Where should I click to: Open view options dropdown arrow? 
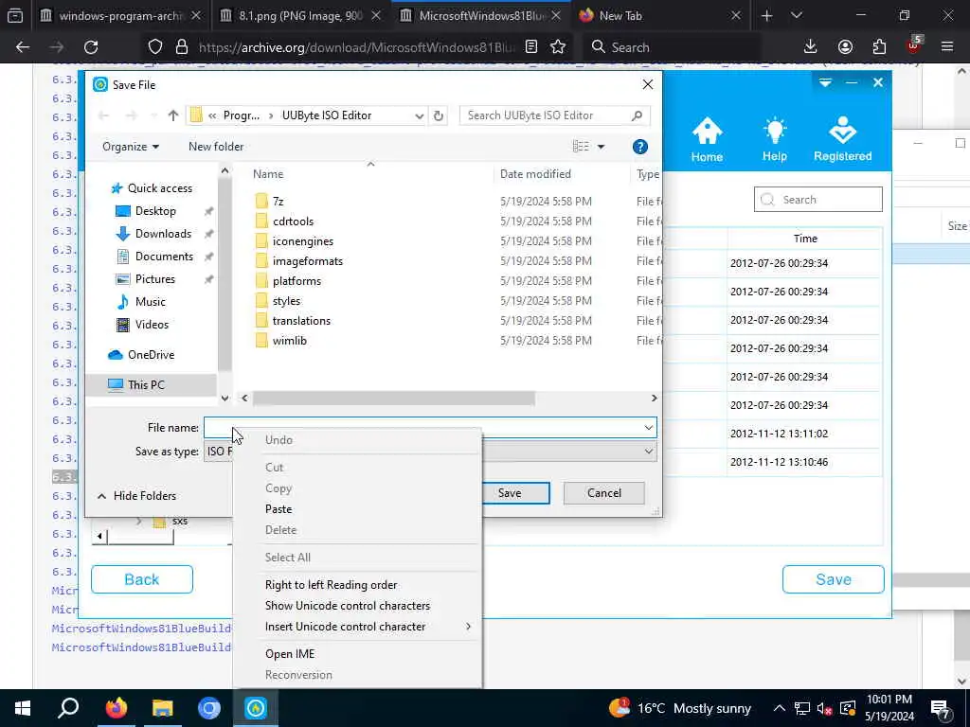tap(601, 147)
